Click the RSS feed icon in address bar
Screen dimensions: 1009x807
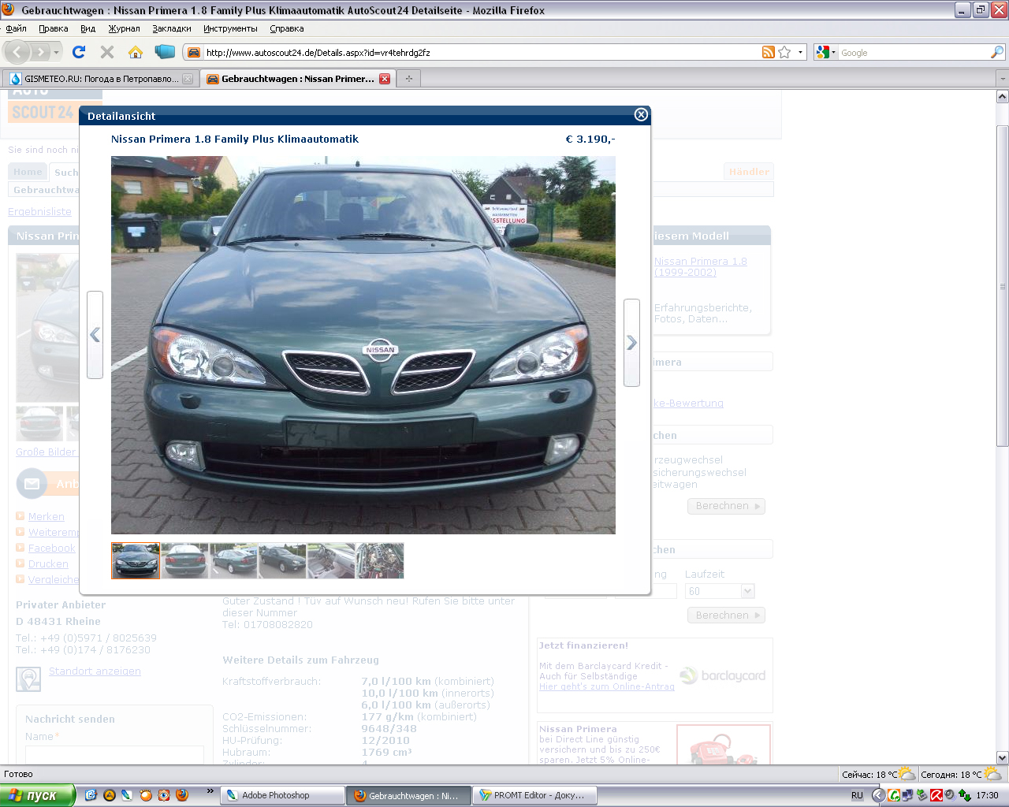(x=769, y=52)
